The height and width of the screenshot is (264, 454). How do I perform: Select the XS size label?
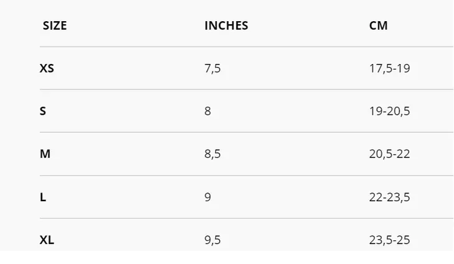coord(47,68)
